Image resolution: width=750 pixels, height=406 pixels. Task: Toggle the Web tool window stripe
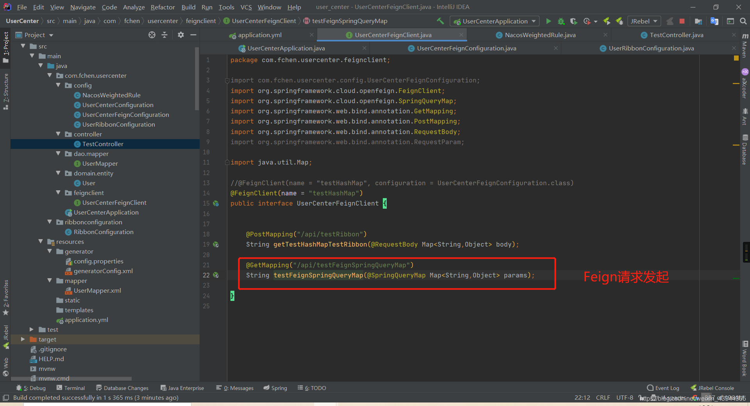5,367
